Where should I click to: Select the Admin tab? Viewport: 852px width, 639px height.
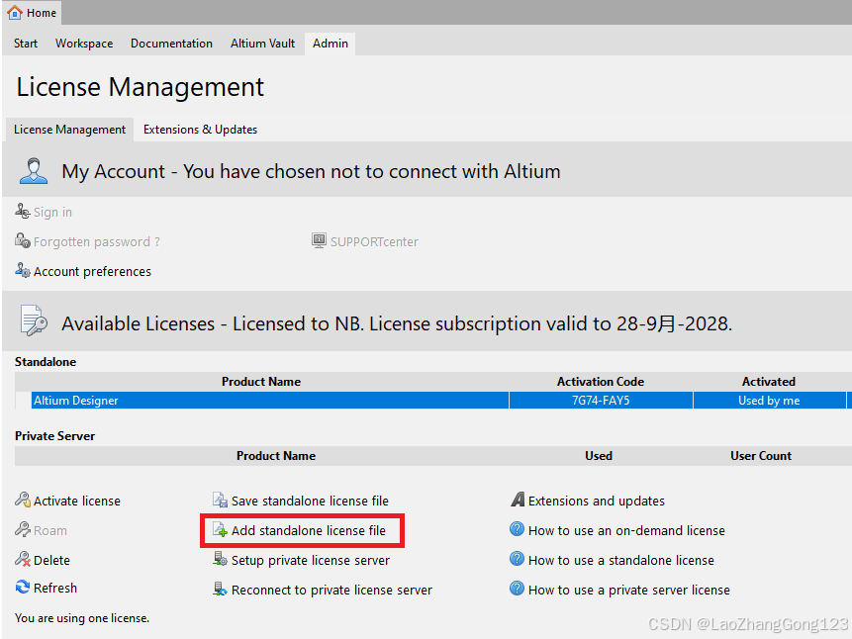[331, 44]
